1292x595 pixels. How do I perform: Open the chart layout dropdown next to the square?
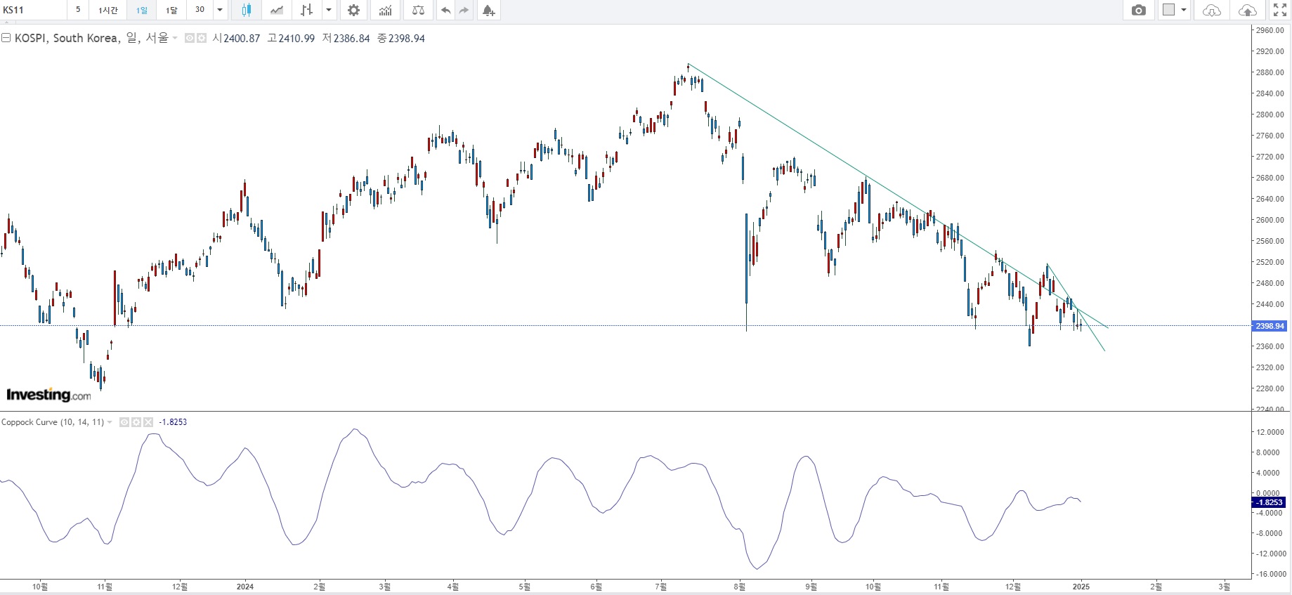(1184, 10)
